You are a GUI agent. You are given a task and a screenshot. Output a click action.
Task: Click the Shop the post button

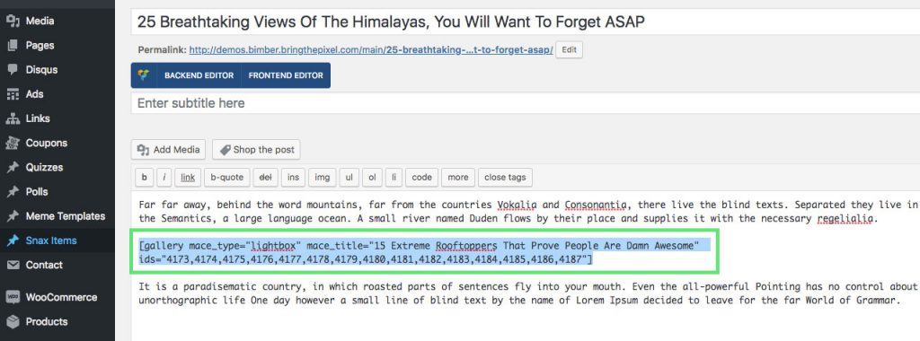click(x=256, y=150)
